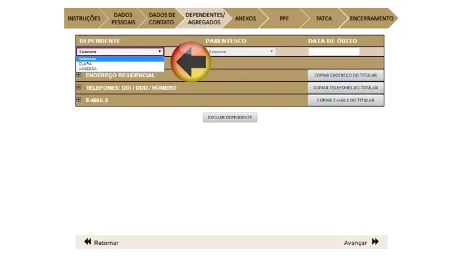Click Copiar Endereço do Titular button

click(346, 75)
